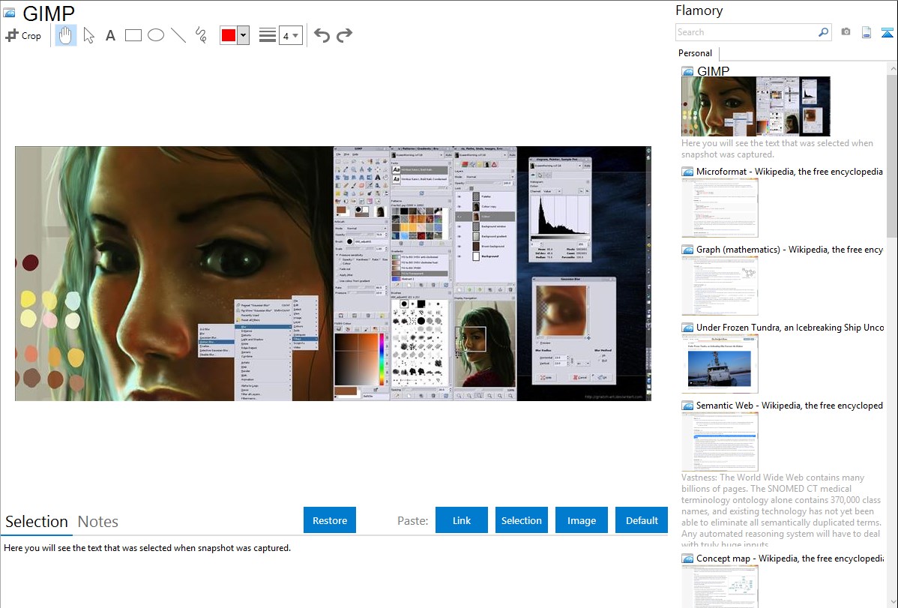The image size is (898, 608).
Task: Click the icon beside Graph (mathematics) entry
Action: click(x=687, y=250)
